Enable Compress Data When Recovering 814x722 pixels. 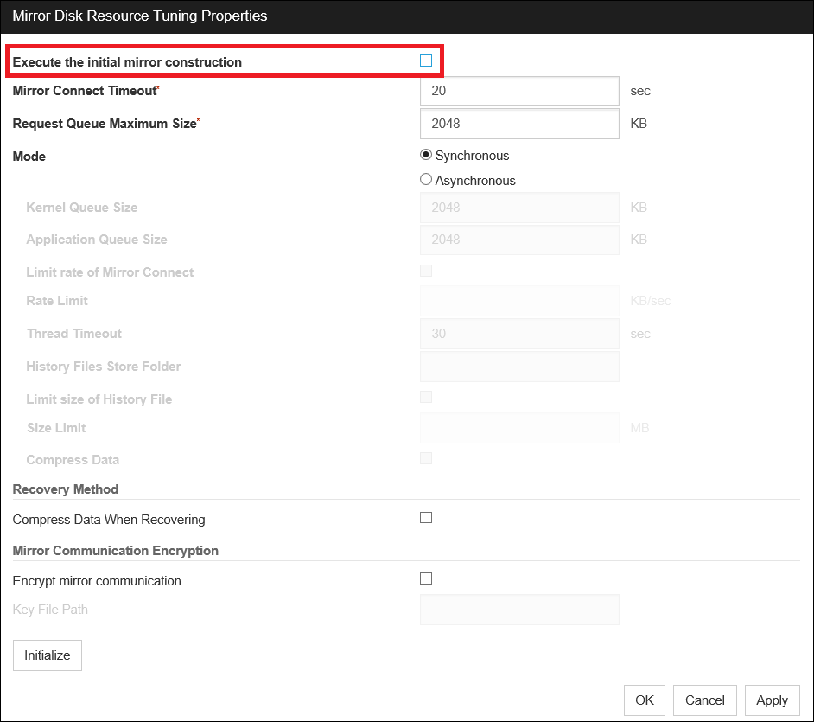point(425,518)
